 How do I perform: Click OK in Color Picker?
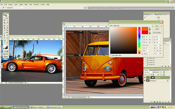point(157,26)
